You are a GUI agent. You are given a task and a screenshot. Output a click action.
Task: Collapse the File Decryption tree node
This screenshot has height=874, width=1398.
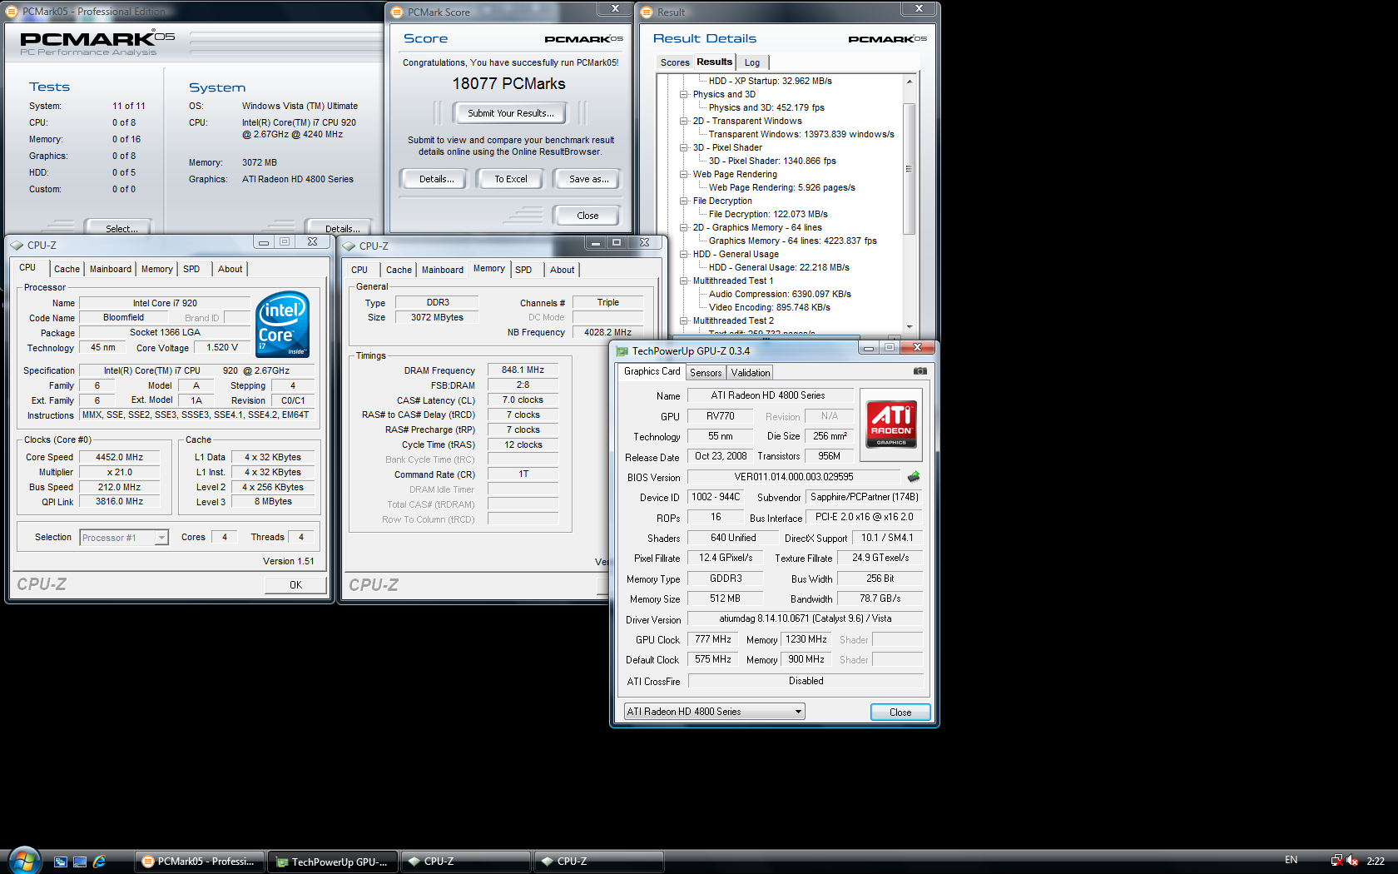click(684, 201)
